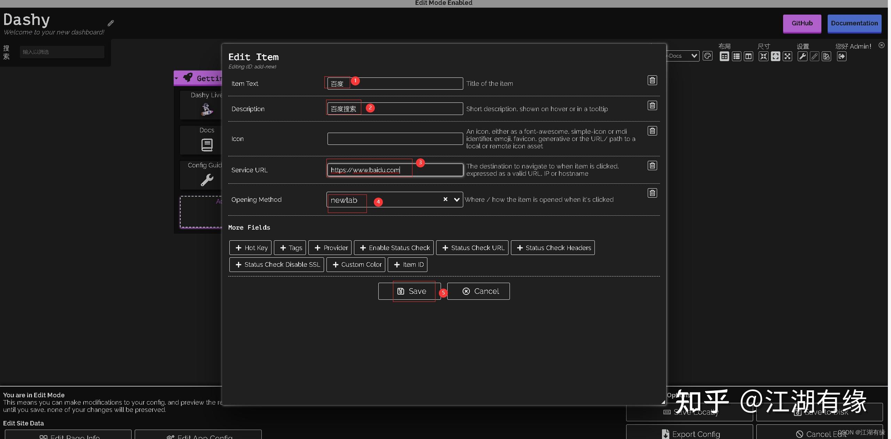This screenshot has width=891, height=439.
Task: Open the page/interface settings icon
Action: [x=826, y=56]
